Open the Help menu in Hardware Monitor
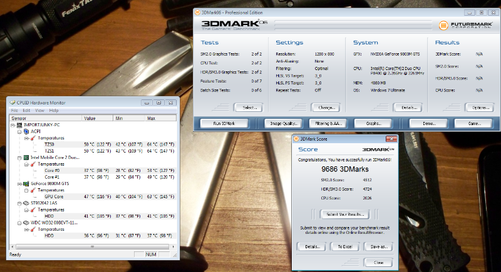The width and height of the screenshot is (501, 272). 54,110
